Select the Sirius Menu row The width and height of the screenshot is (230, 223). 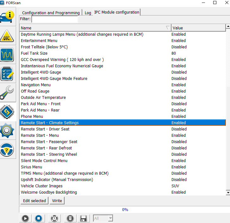pyautogui.click(x=123, y=167)
